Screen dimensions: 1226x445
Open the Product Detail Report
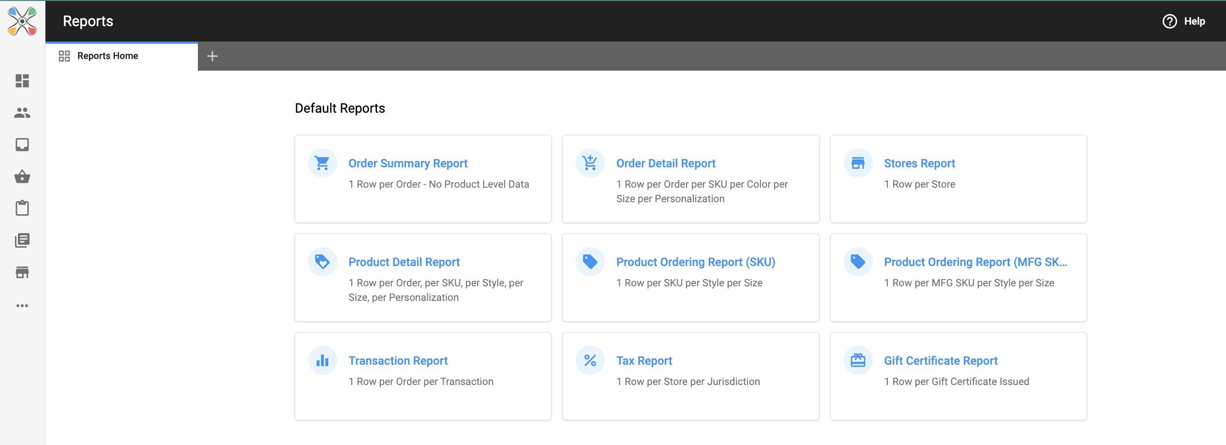pyautogui.click(x=404, y=262)
